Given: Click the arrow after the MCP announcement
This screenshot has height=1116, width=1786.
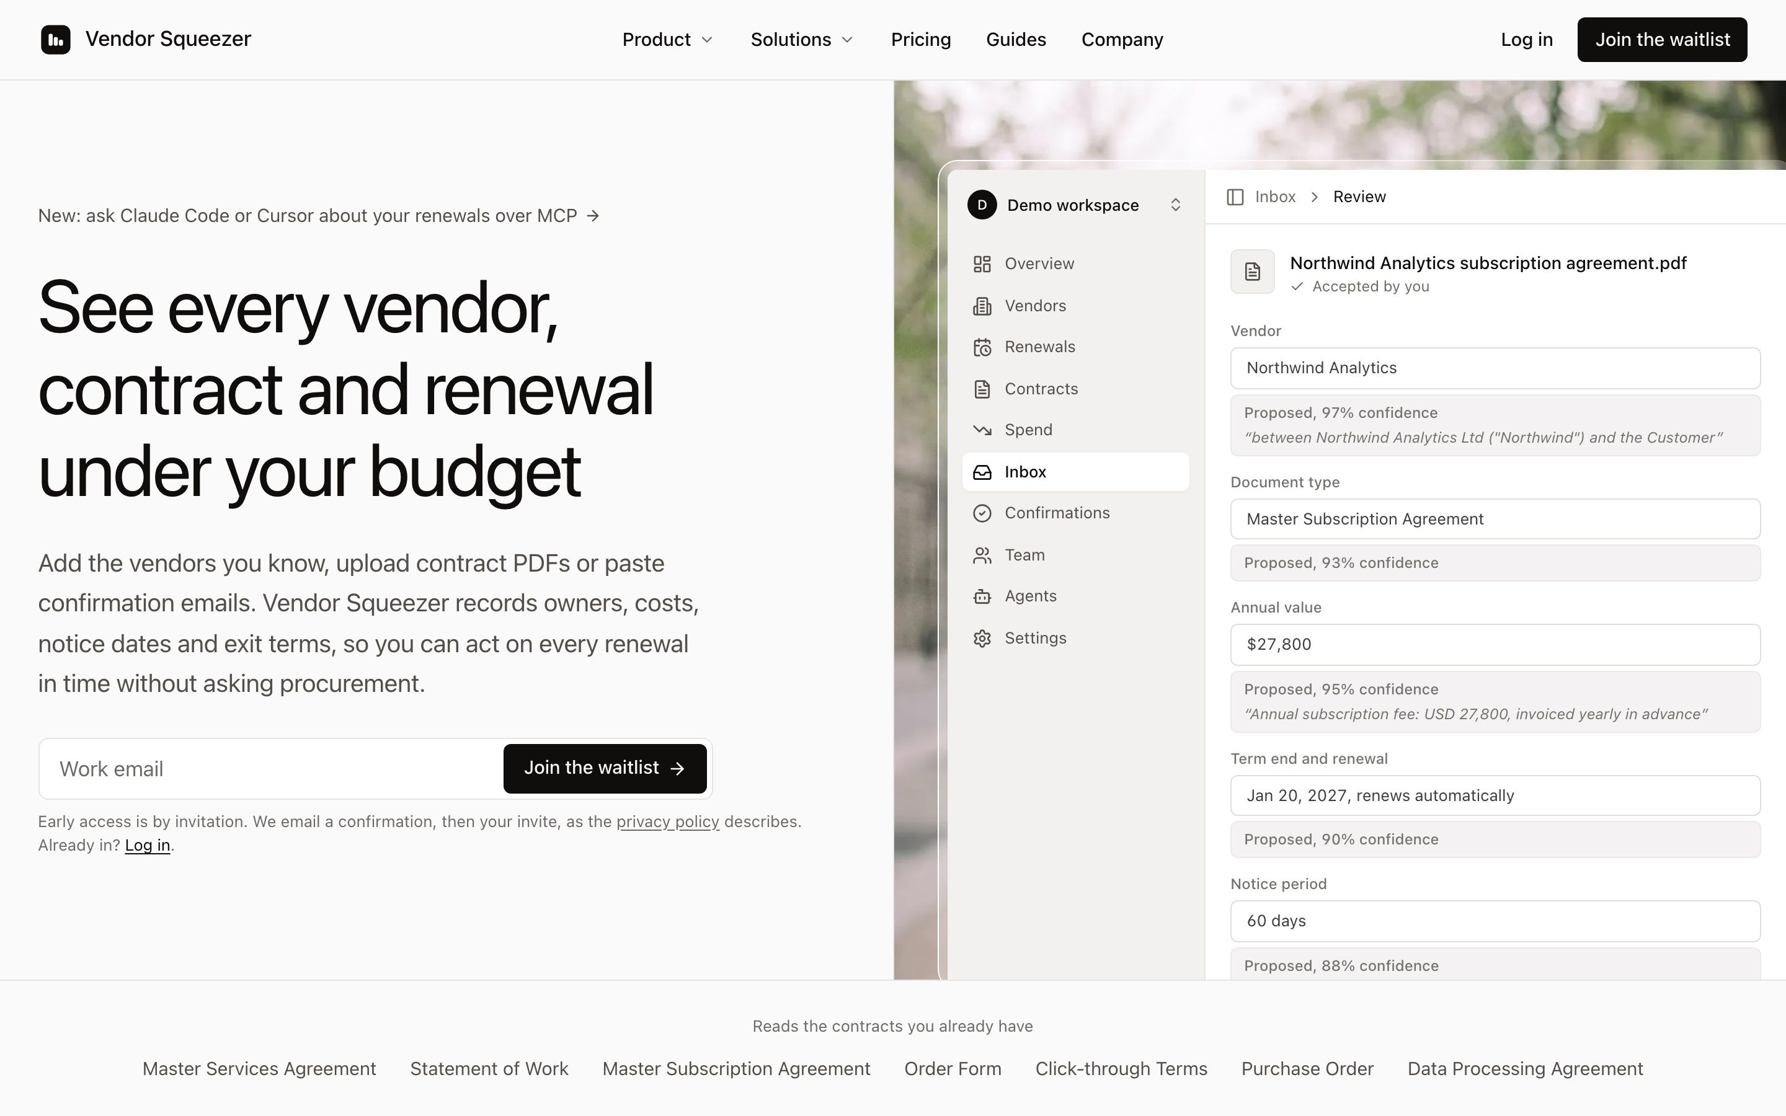Looking at the screenshot, I should coord(593,216).
